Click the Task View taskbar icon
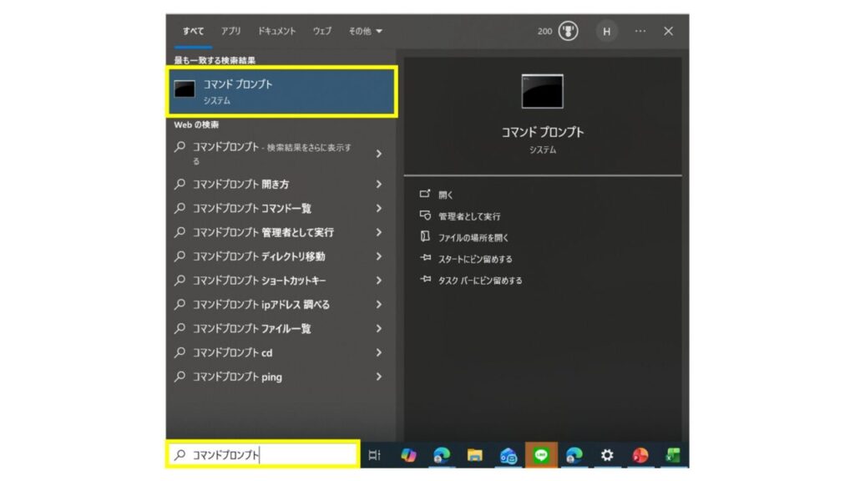Screen dimensions: 855x481 pos(374,455)
